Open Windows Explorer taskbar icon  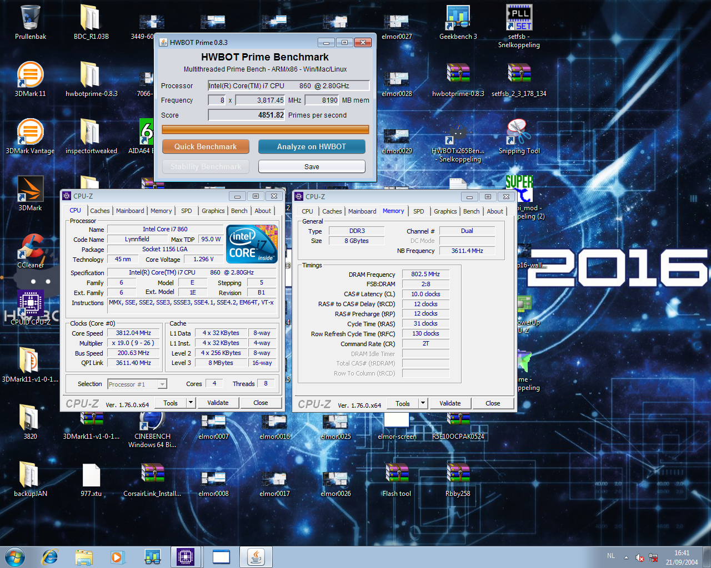coord(84,556)
